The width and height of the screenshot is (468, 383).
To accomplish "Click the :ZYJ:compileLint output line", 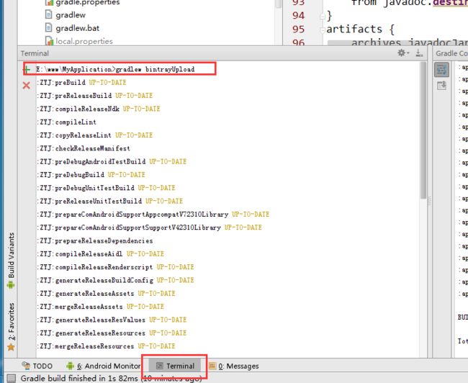I will [66, 122].
